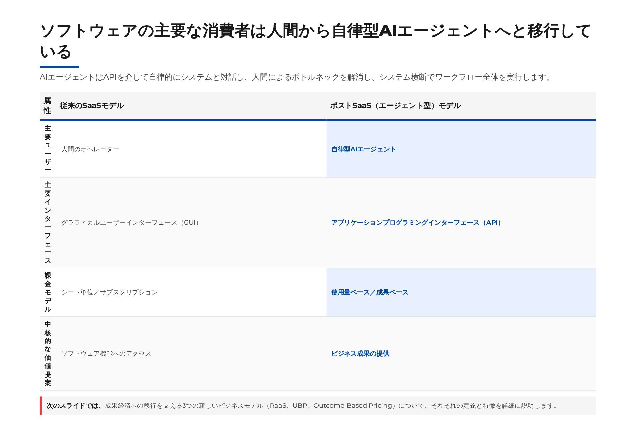Image resolution: width=636 pixels, height=435 pixels.
Task: Click the bold 次のスライドでは text
Action: [x=74, y=406]
